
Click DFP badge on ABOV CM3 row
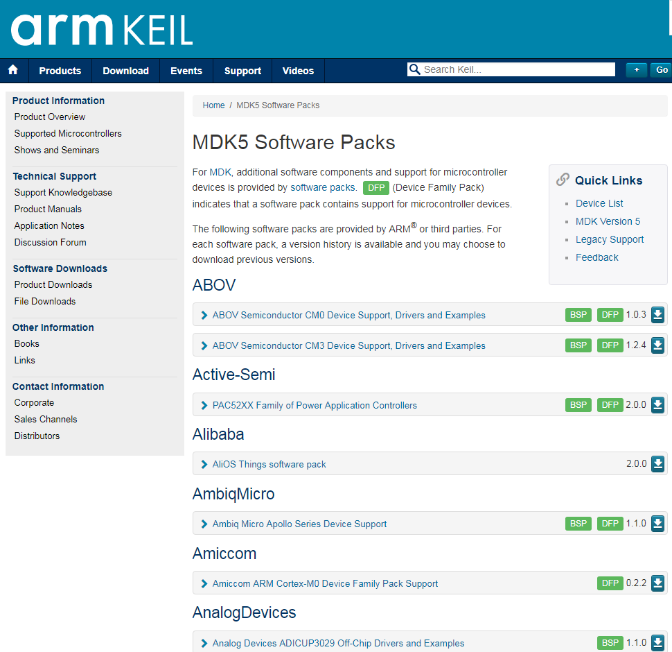pyautogui.click(x=610, y=345)
